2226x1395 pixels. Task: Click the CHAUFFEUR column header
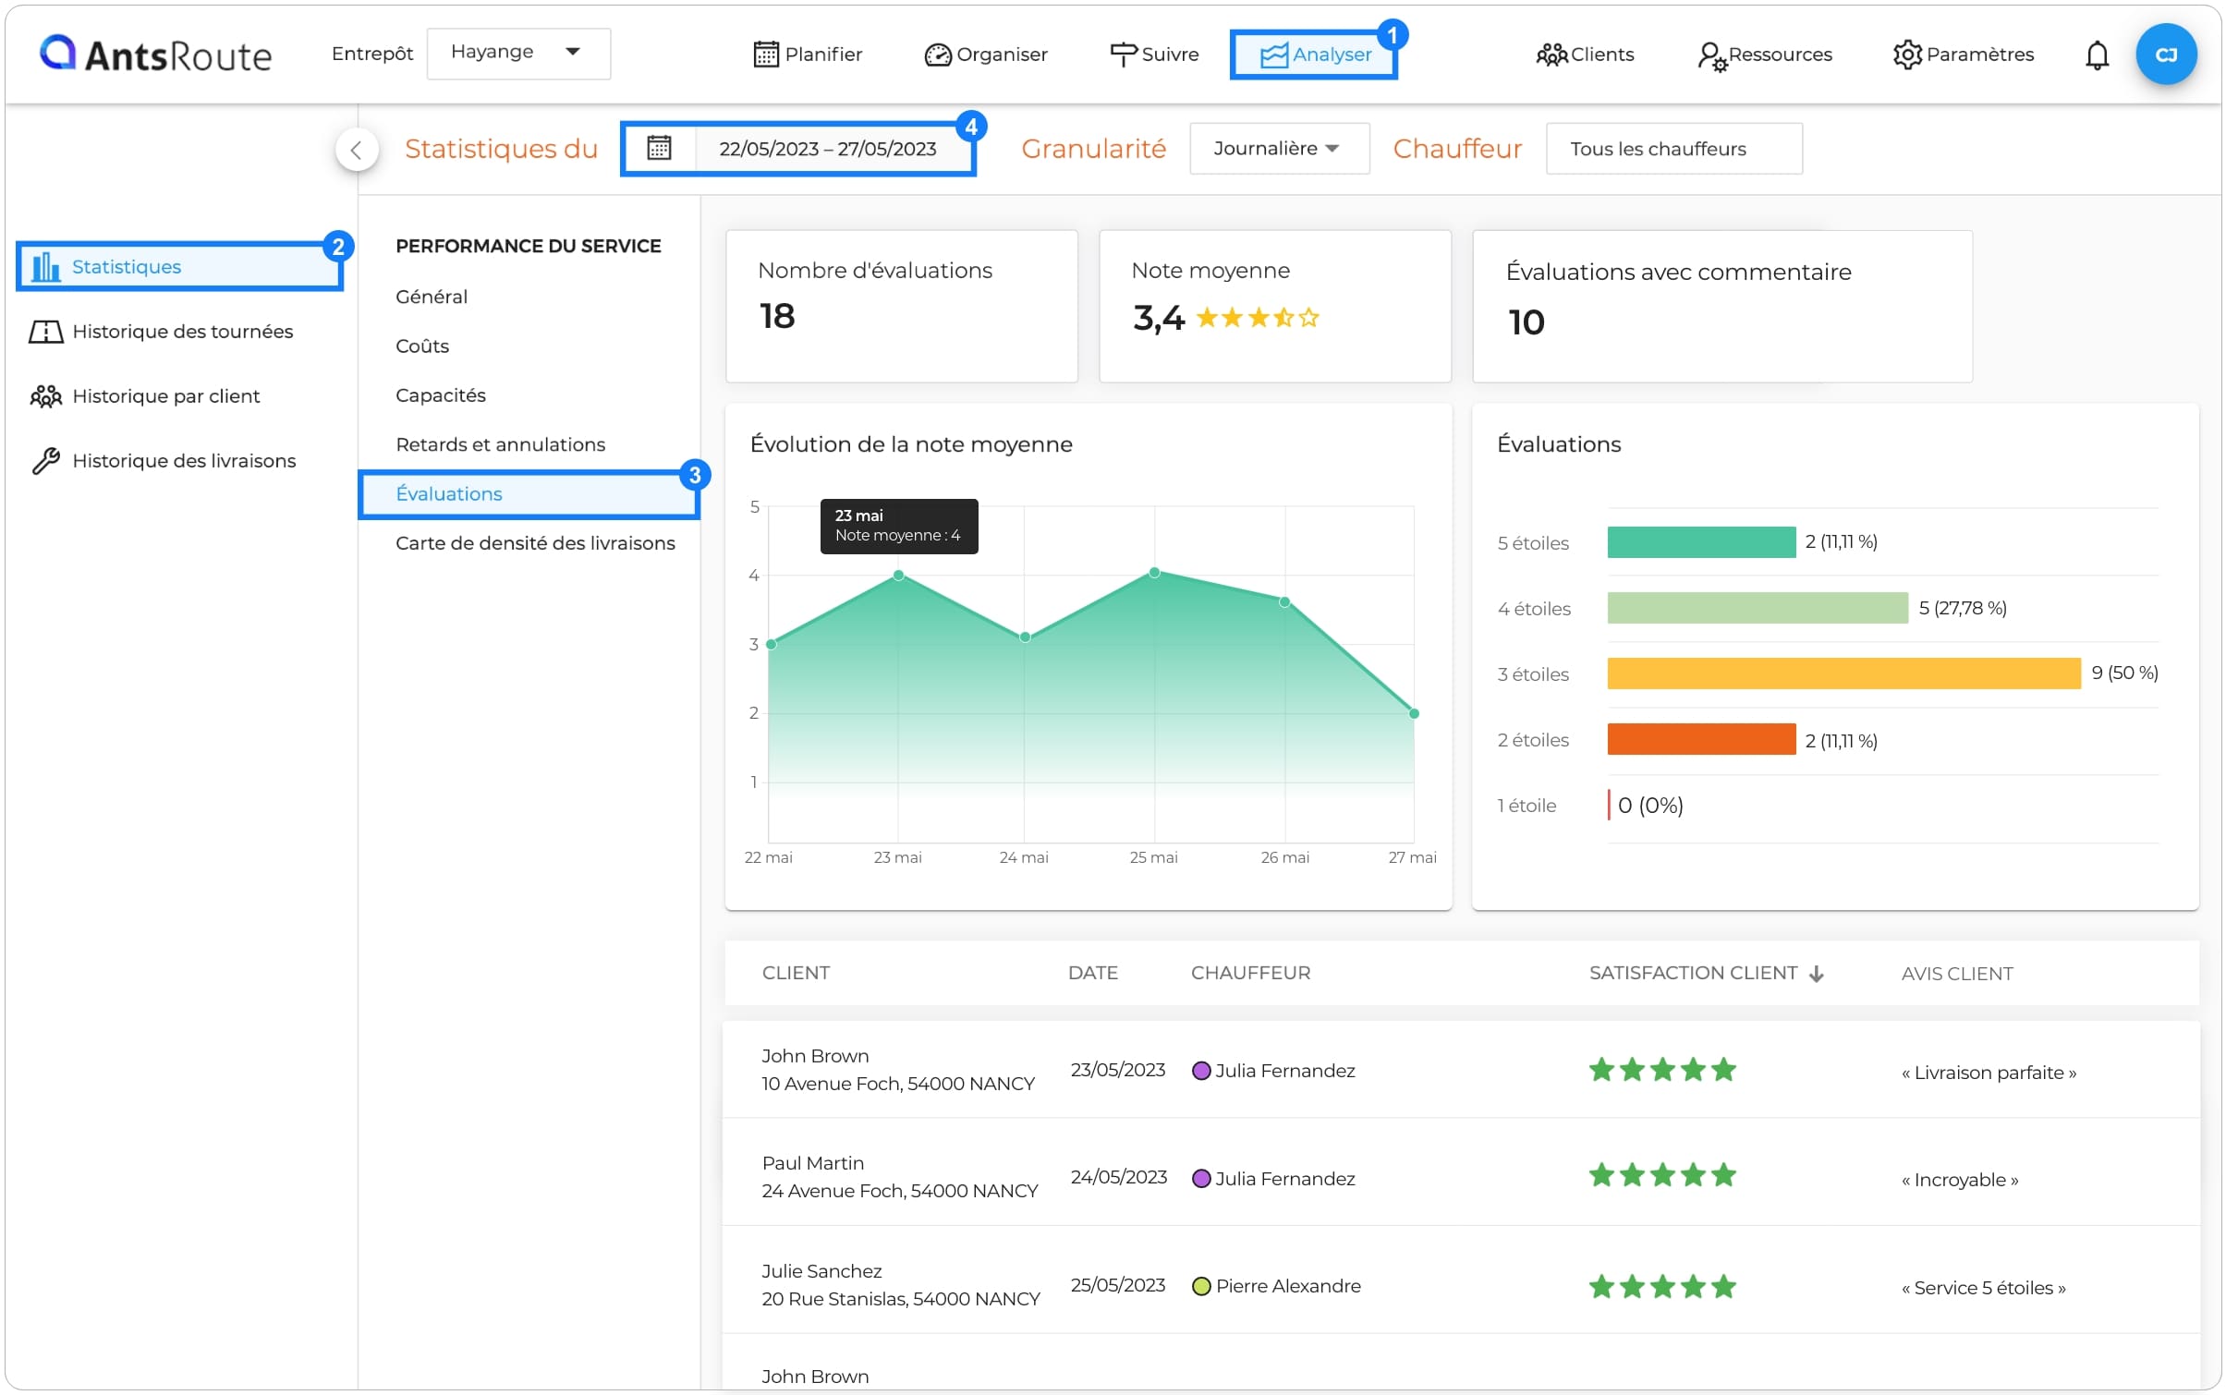1250,973
